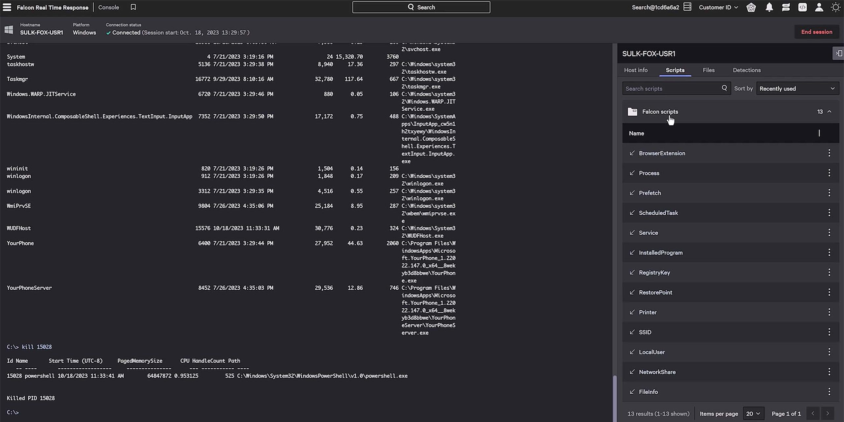Click the Falcon scripts folder icon
The image size is (844, 422).
pos(632,112)
